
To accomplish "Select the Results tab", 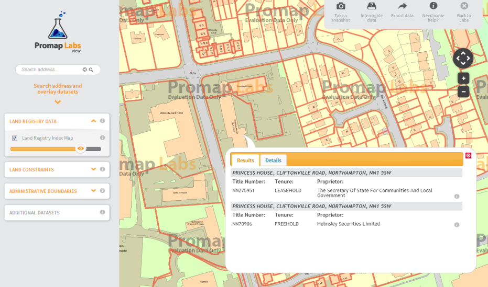I will tap(245, 160).
